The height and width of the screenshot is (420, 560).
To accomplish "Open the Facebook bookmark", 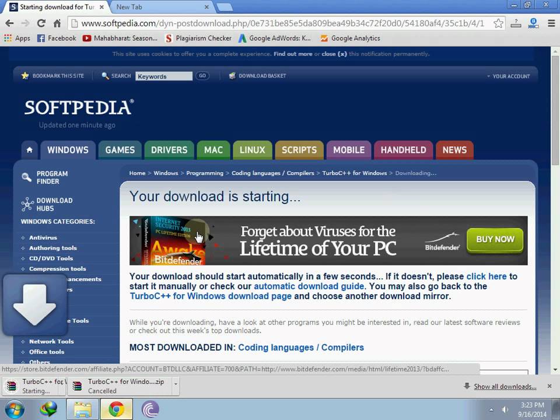I will click(57, 38).
